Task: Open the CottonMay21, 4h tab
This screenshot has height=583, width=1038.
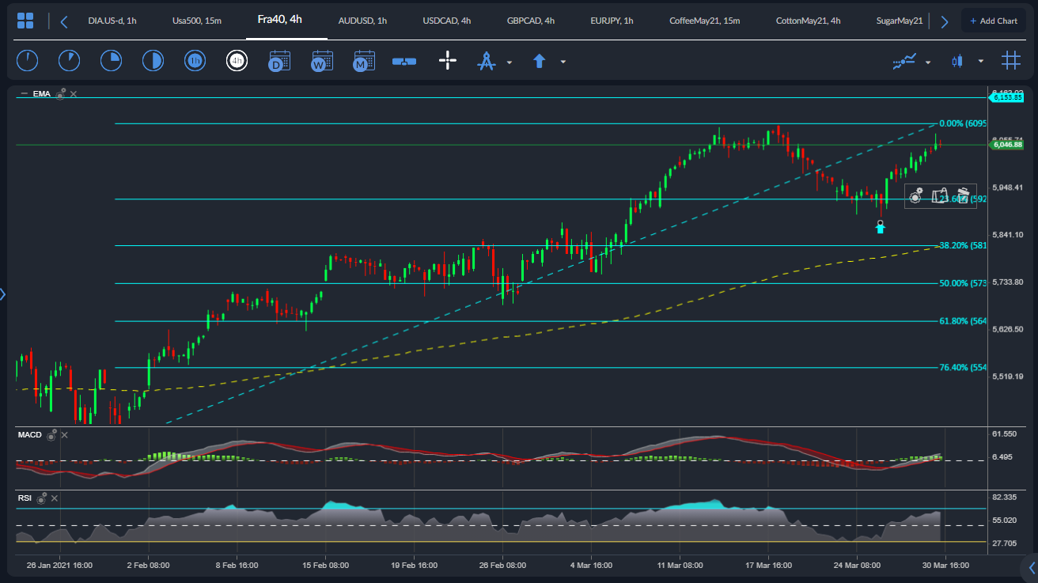Action: click(x=808, y=21)
